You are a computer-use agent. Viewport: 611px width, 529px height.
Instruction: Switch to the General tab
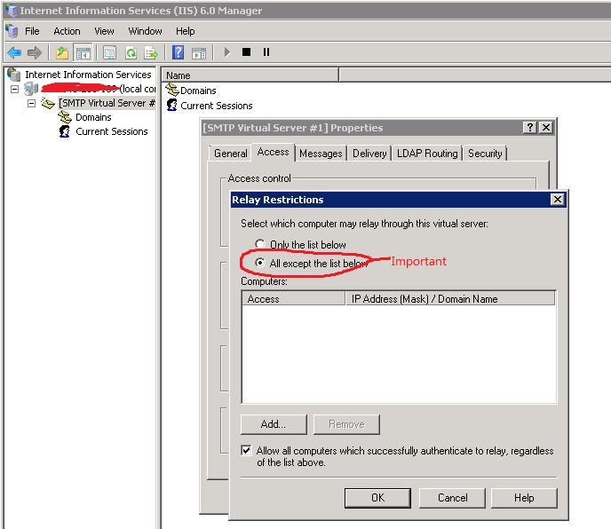pos(230,154)
